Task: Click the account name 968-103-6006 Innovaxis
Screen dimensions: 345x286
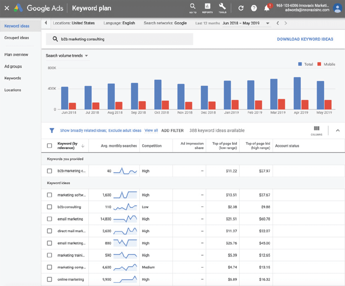Action: (x=302, y=6)
